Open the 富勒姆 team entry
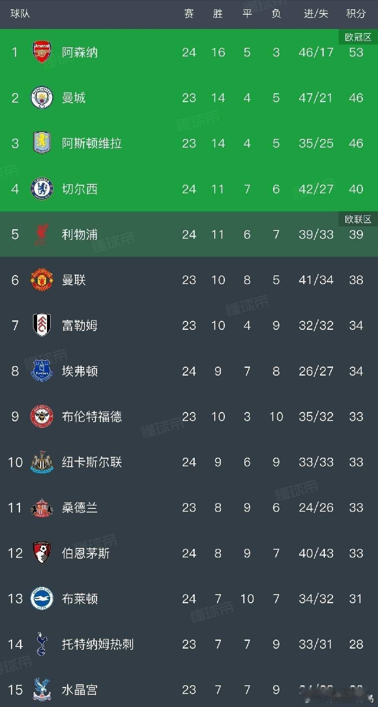 tap(80, 325)
